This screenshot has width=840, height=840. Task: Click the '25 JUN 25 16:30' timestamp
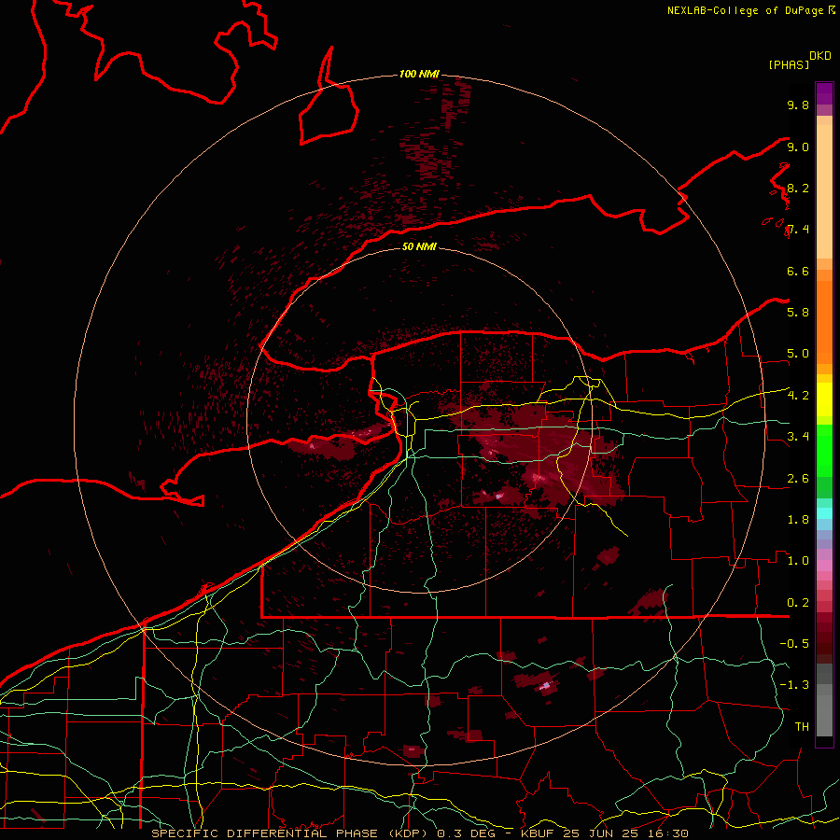click(x=625, y=833)
